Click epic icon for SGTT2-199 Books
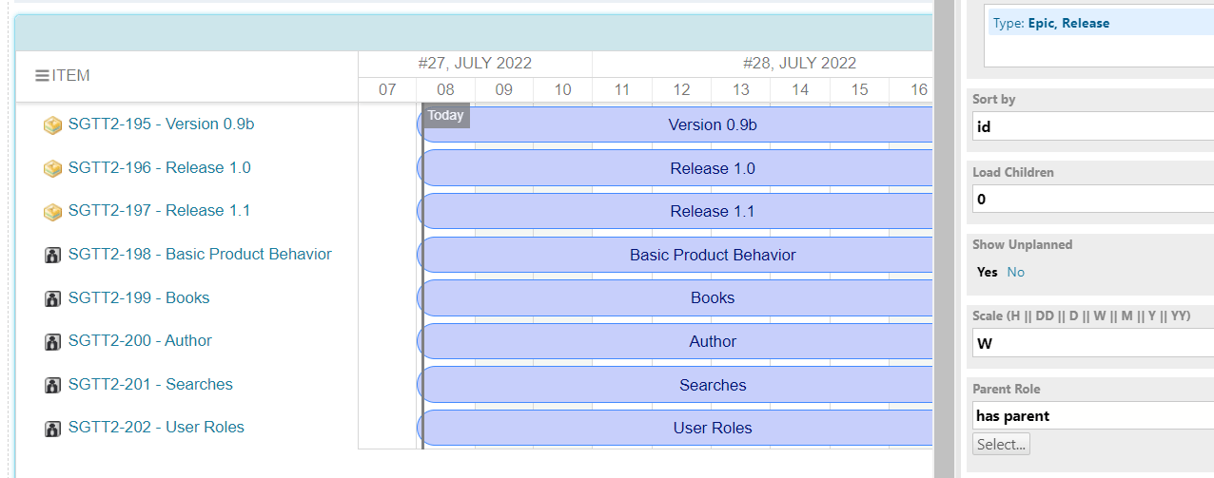Image resolution: width=1214 pixels, height=478 pixels. click(x=53, y=299)
